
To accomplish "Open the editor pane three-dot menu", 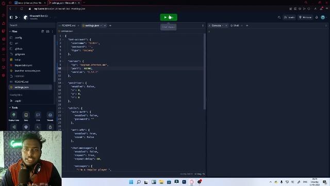I will [203, 26].
